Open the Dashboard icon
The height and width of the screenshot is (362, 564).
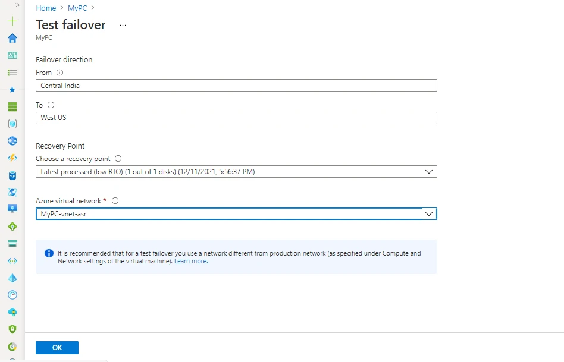[12, 55]
